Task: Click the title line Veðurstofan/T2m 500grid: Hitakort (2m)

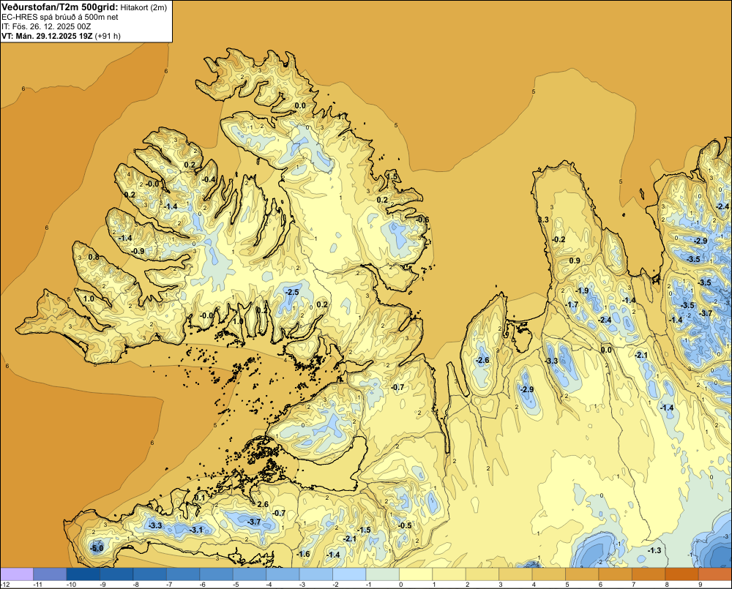Action: click(x=84, y=7)
